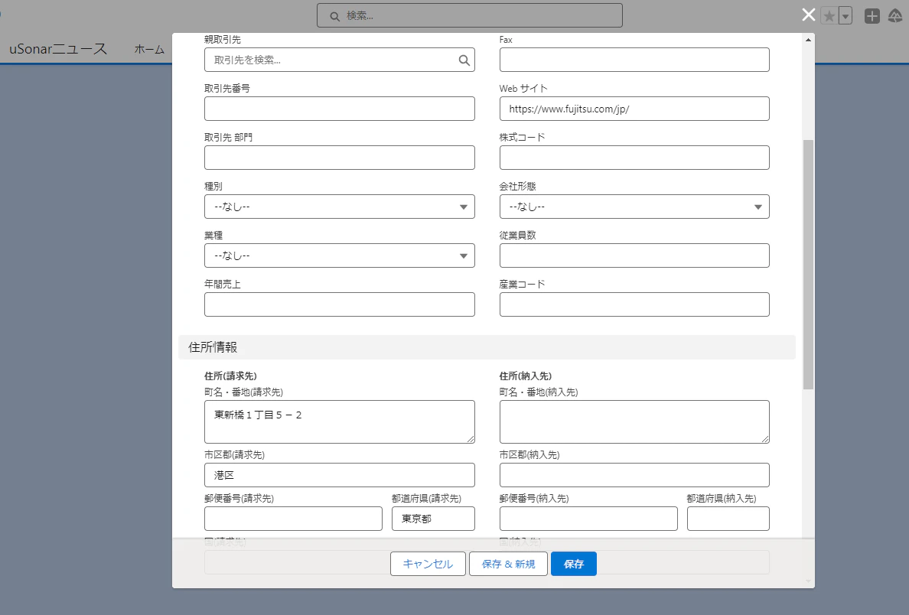The image size is (909, 615).
Task: Click the 親取引先 lookup field
Action: [340, 60]
